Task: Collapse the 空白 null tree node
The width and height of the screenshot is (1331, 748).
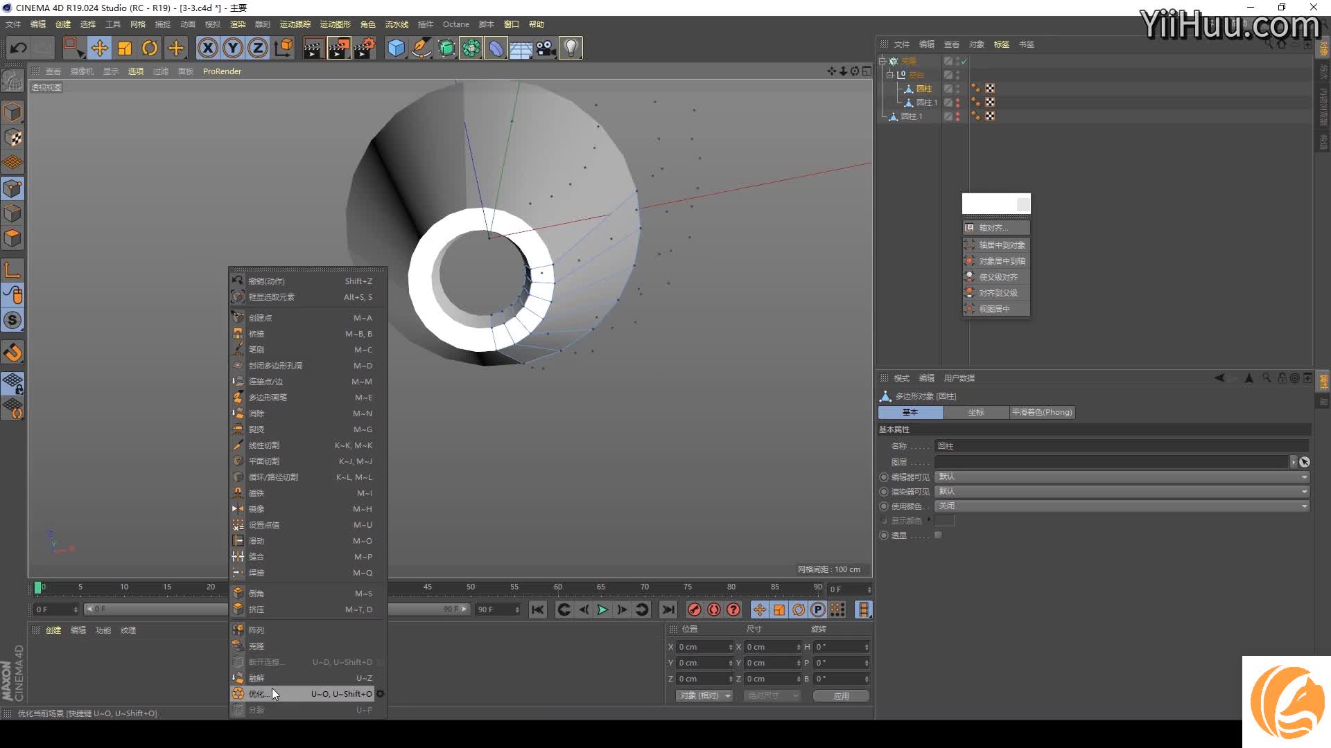Action: click(890, 75)
